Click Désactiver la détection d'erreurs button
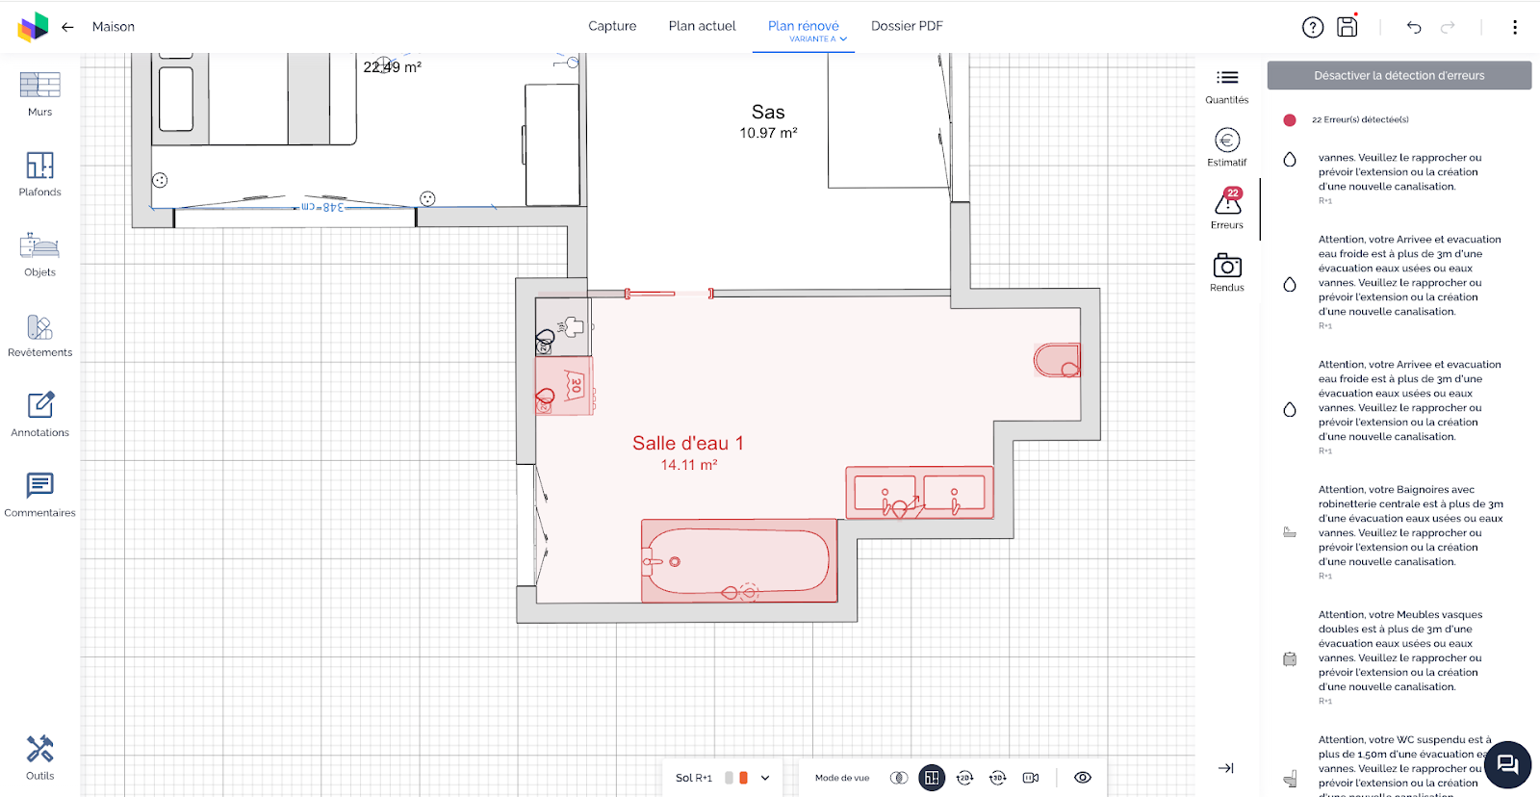The width and height of the screenshot is (1540, 797). coord(1399,76)
